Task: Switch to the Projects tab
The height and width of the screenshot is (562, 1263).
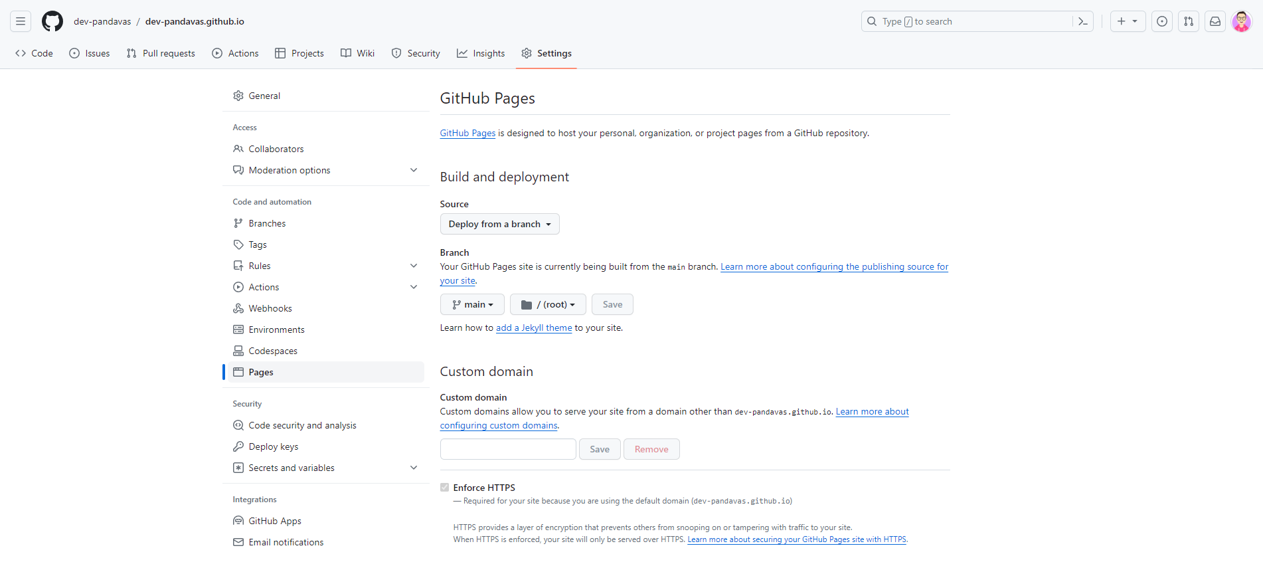Action: (x=299, y=53)
